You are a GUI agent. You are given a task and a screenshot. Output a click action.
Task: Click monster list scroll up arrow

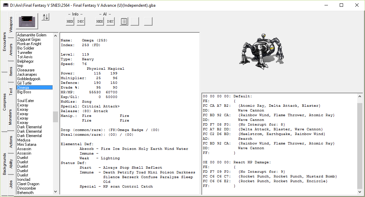(55, 36)
